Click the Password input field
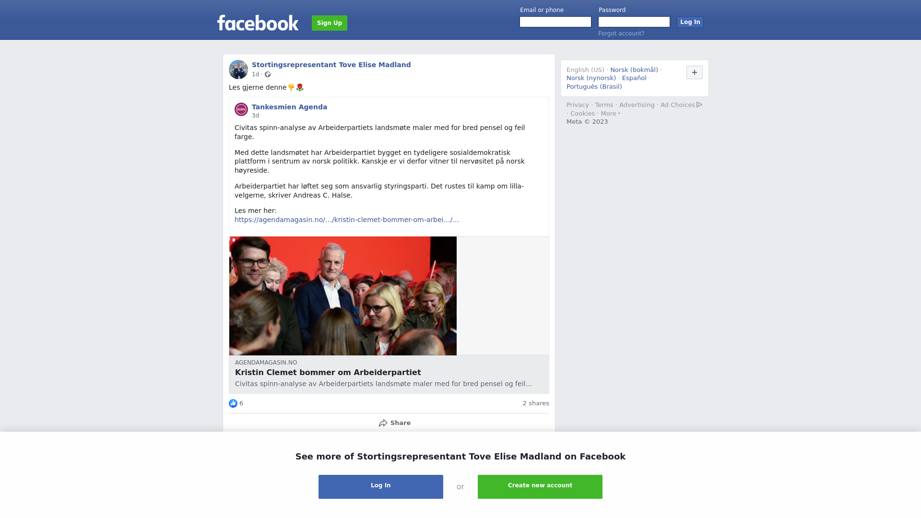This screenshot has width=921, height=518. click(634, 22)
